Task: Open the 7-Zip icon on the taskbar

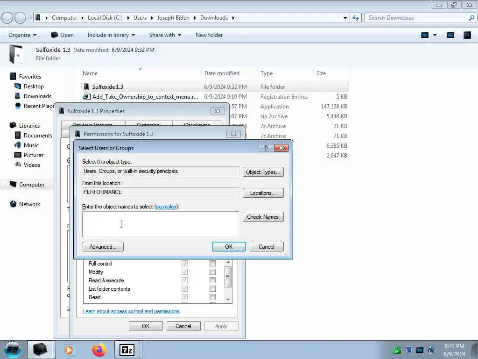Action: pyautogui.click(x=127, y=350)
